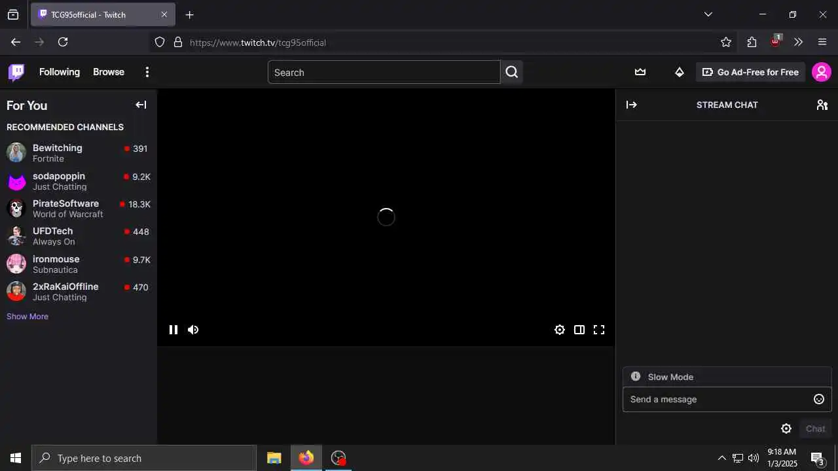Open notification center in taskbar
This screenshot has width=838, height=471.
[818, 458]
